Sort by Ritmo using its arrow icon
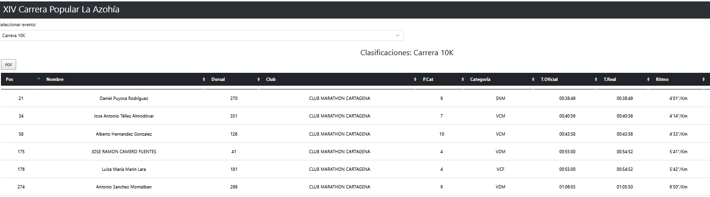 (704, 79)
